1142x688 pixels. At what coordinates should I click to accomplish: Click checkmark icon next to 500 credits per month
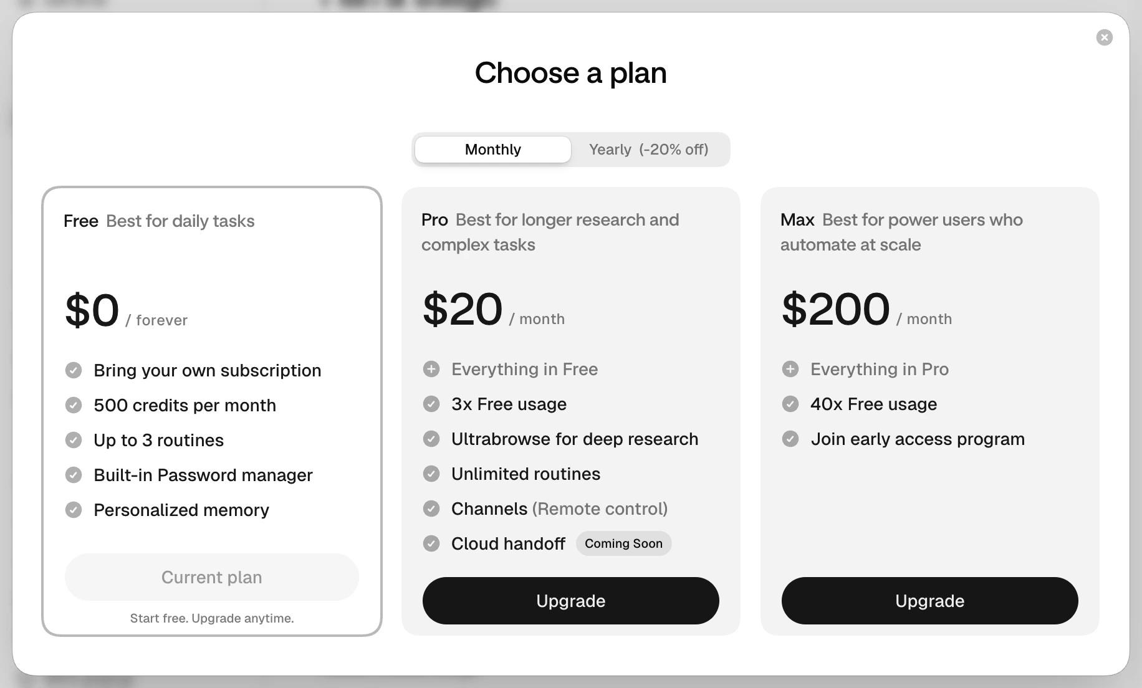(x=74, y=405)
